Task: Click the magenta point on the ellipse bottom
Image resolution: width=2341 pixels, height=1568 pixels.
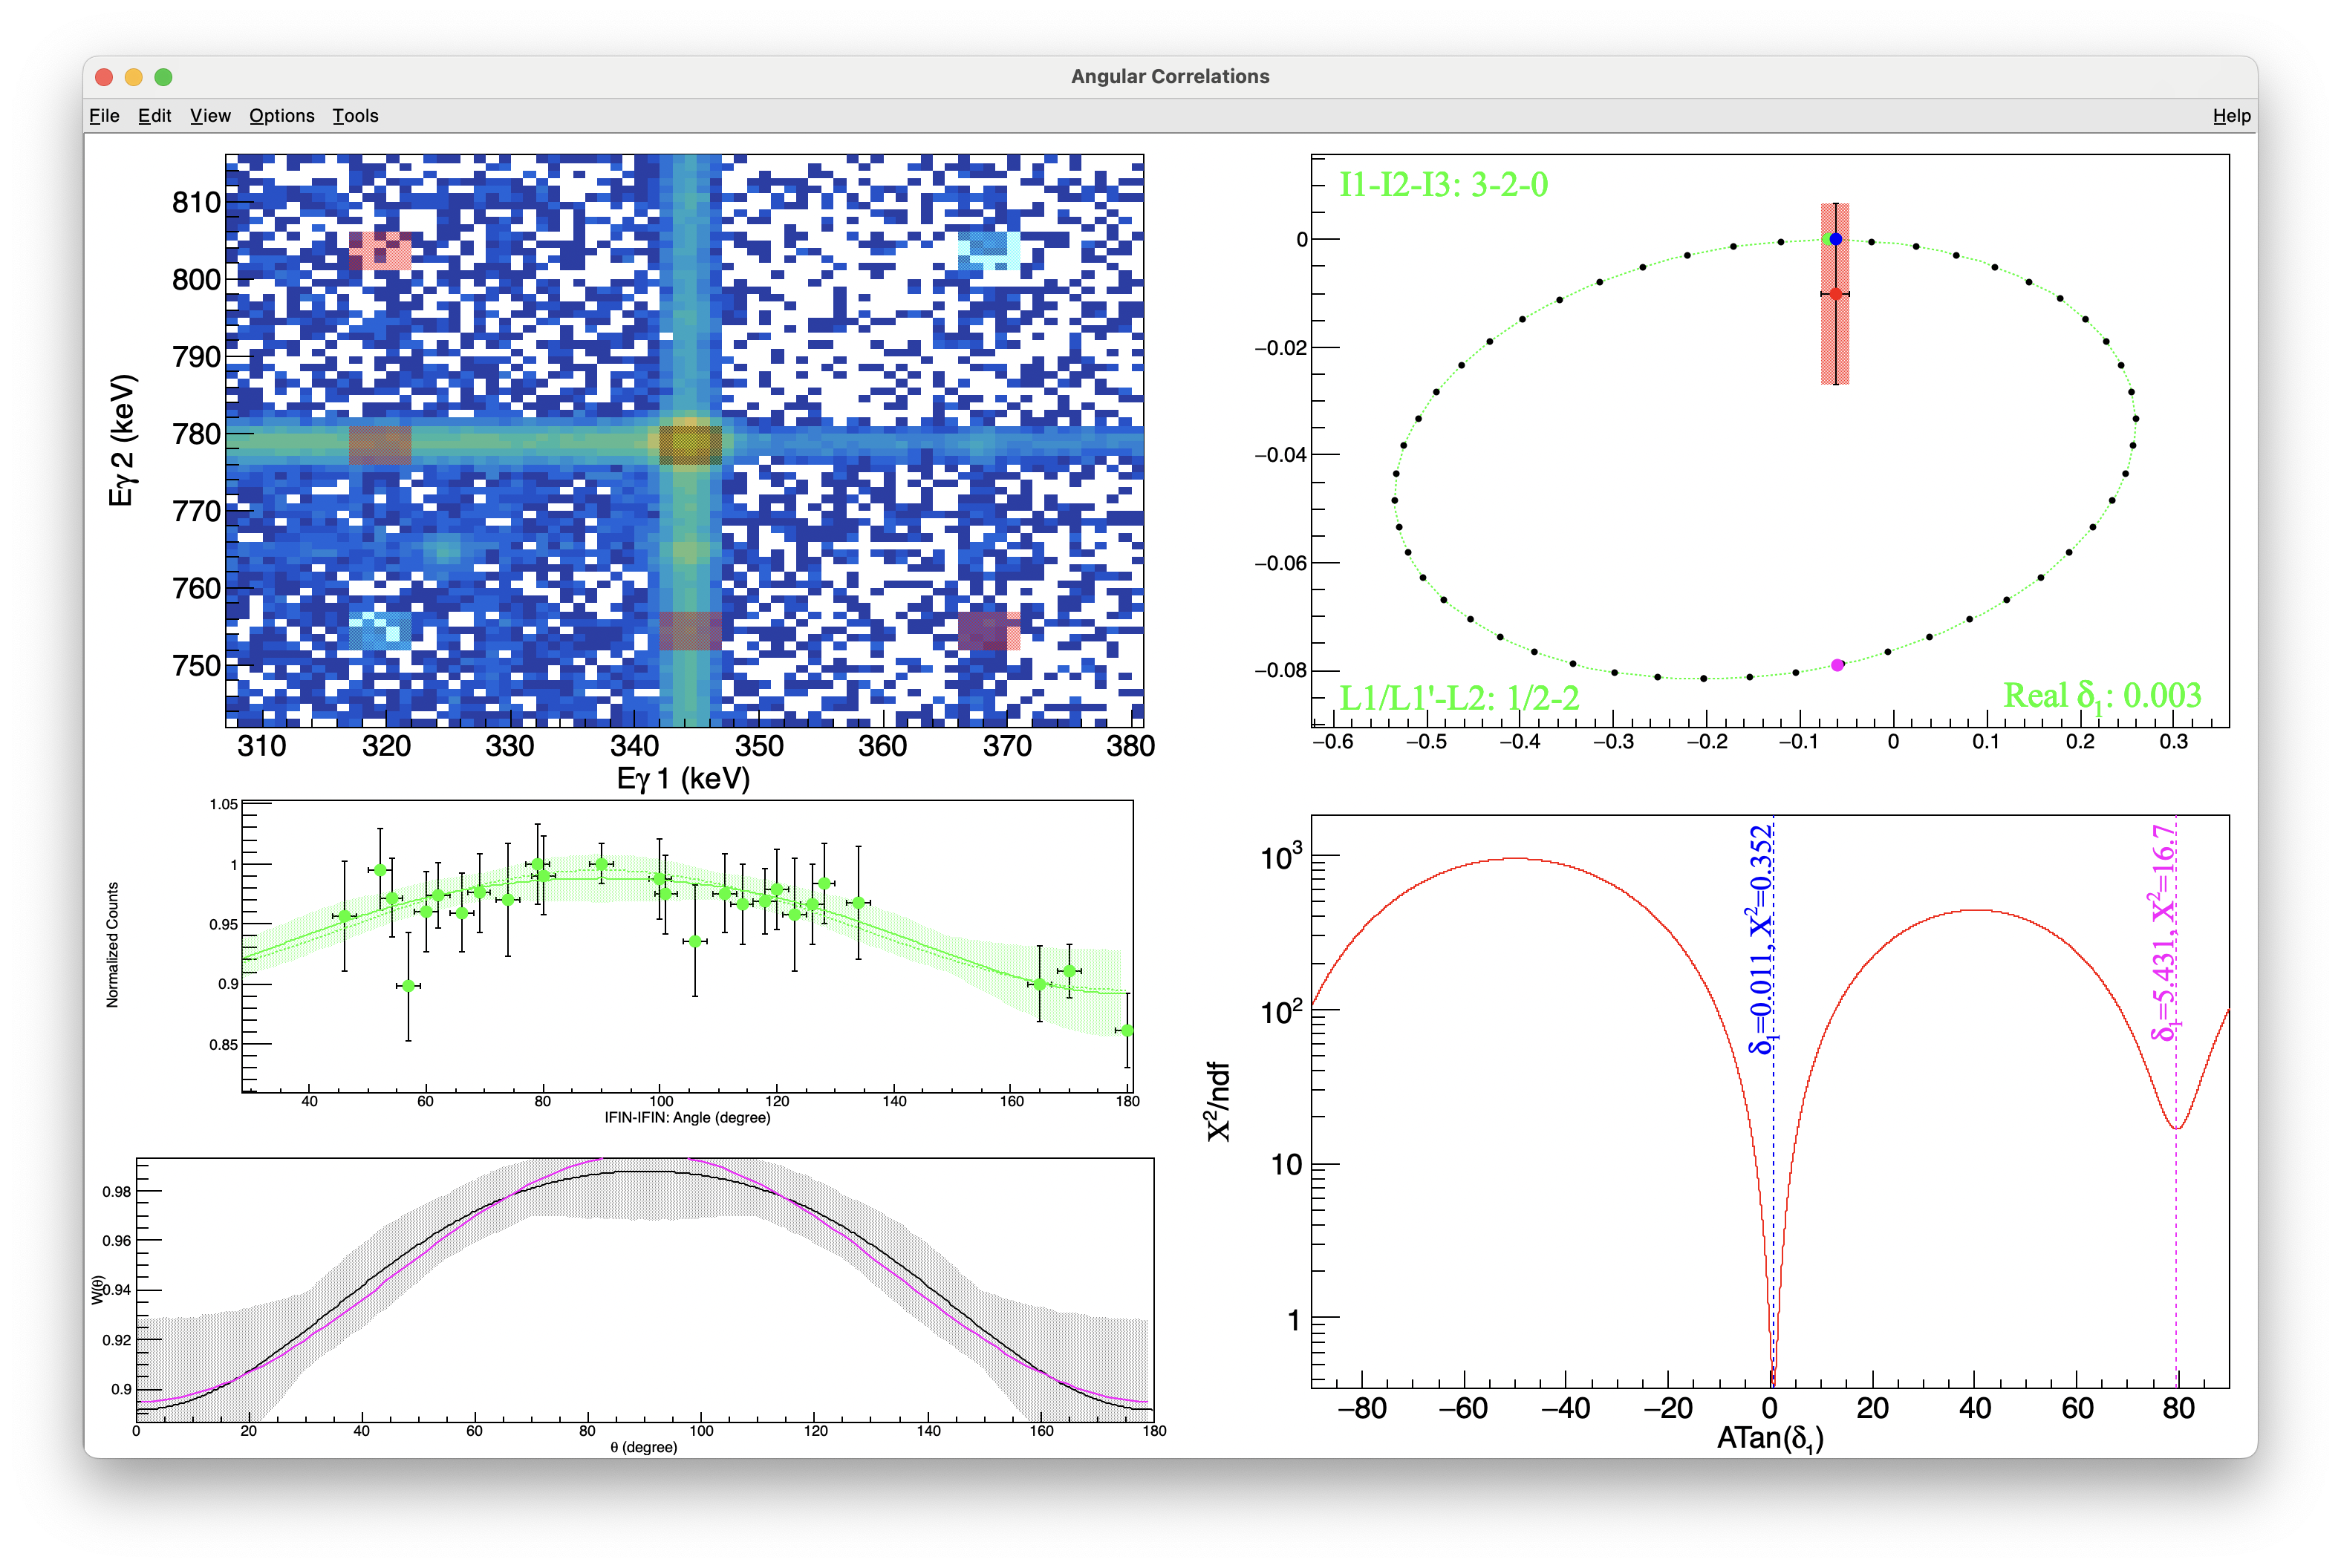Action: (1837, 665)
